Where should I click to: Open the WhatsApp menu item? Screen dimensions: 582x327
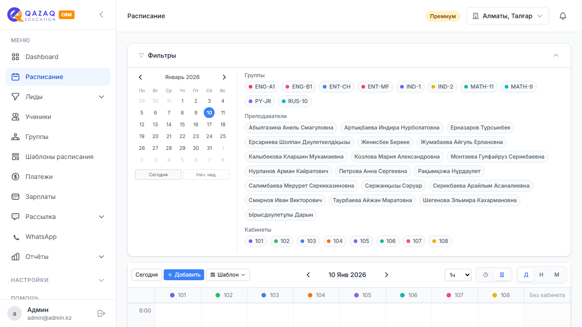[x=58, y=237]
